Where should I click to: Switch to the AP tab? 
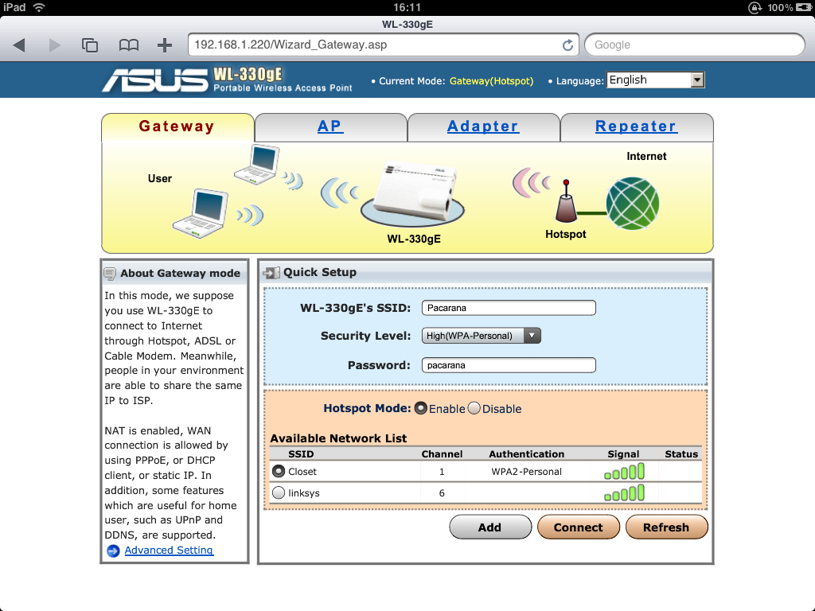pyautogui.click(x=330, y=126)
